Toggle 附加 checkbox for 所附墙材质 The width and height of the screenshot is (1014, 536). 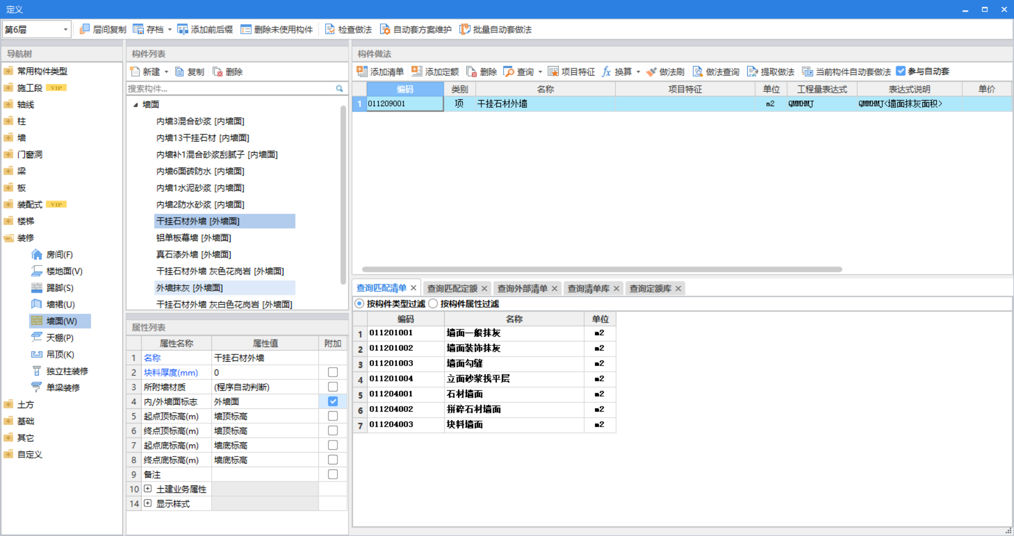point(333,387)
